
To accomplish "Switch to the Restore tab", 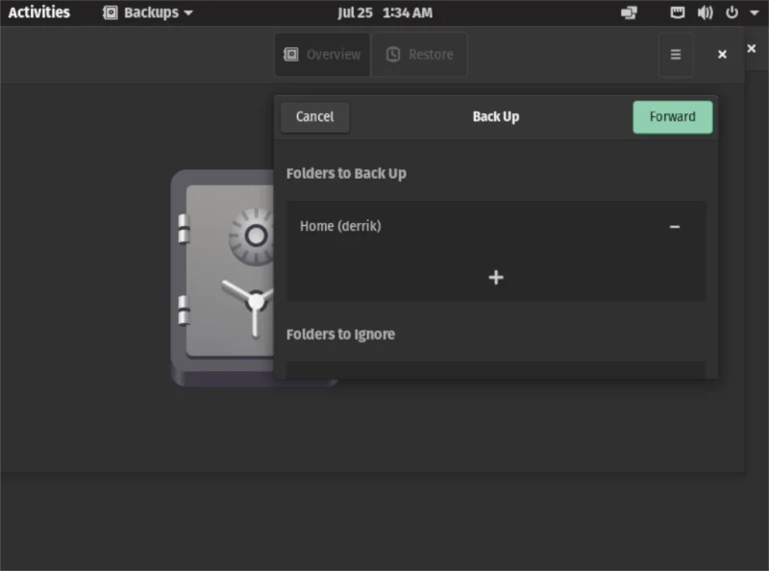I will tap(419, 55).
